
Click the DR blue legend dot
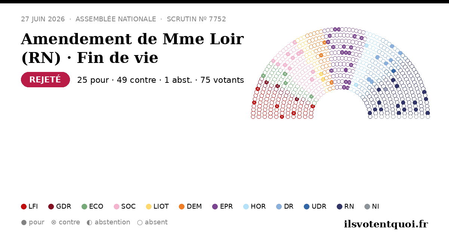click(x=279, y=206)
